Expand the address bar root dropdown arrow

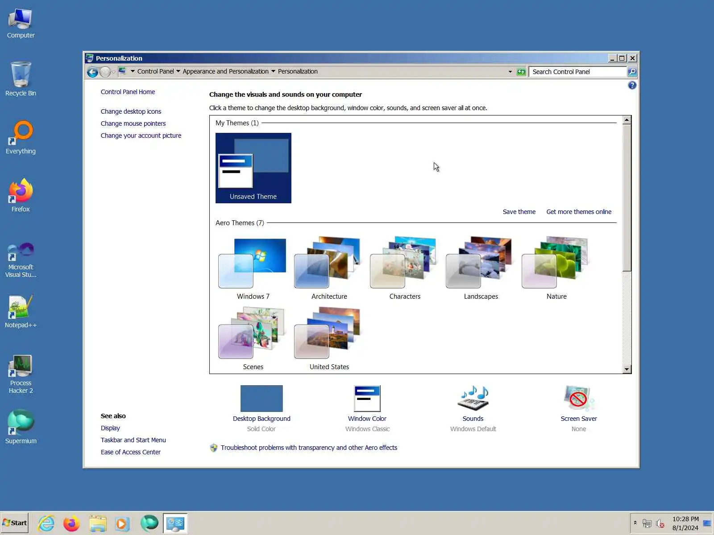pos(133,71)
